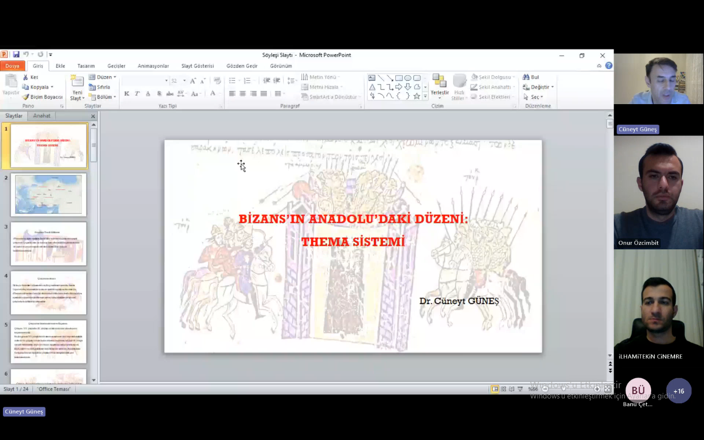Toggle italic (T) formatting
The width and height of the screenshot is (704, 440).
point(137,93)
